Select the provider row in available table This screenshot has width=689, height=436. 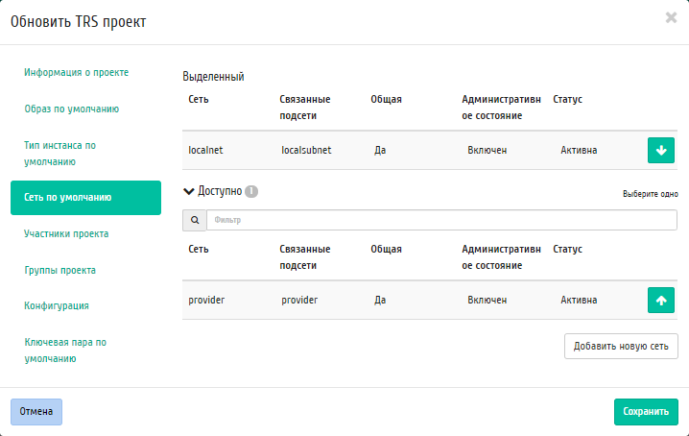tap(384, 300)
